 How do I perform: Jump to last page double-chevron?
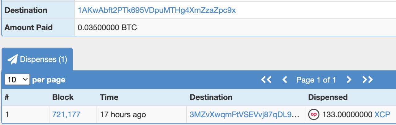pos(368,80)
